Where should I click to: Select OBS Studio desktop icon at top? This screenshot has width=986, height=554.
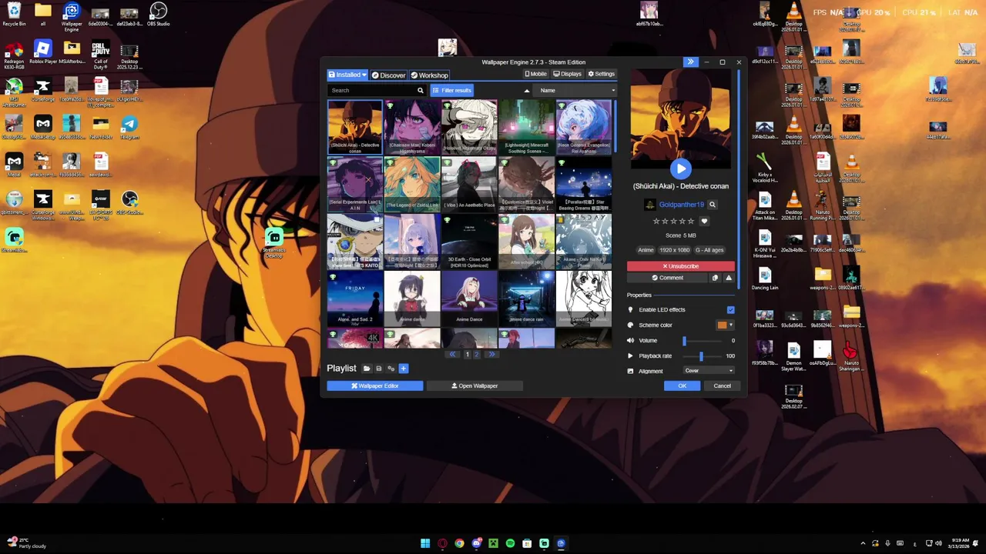pos(158,15)
